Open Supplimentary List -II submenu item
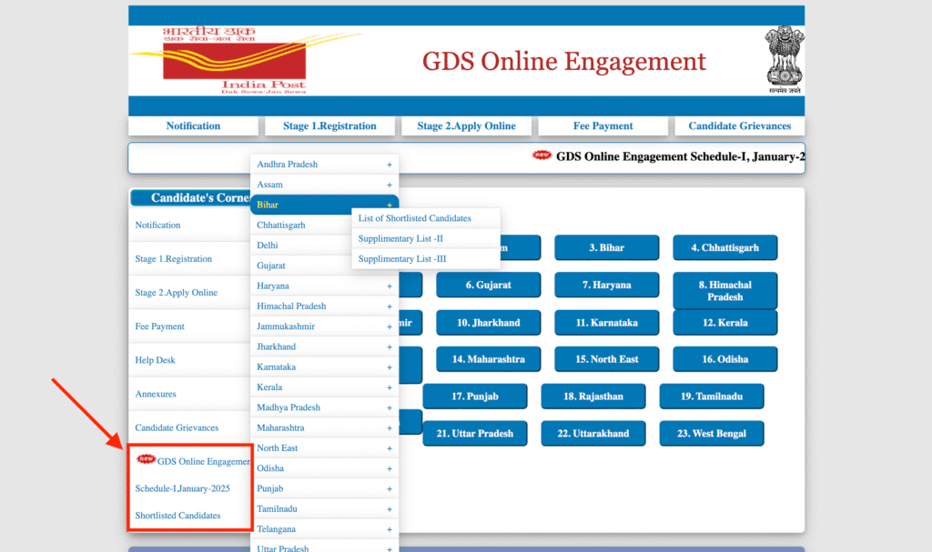932x552 pixels. (x=426, y=238)
